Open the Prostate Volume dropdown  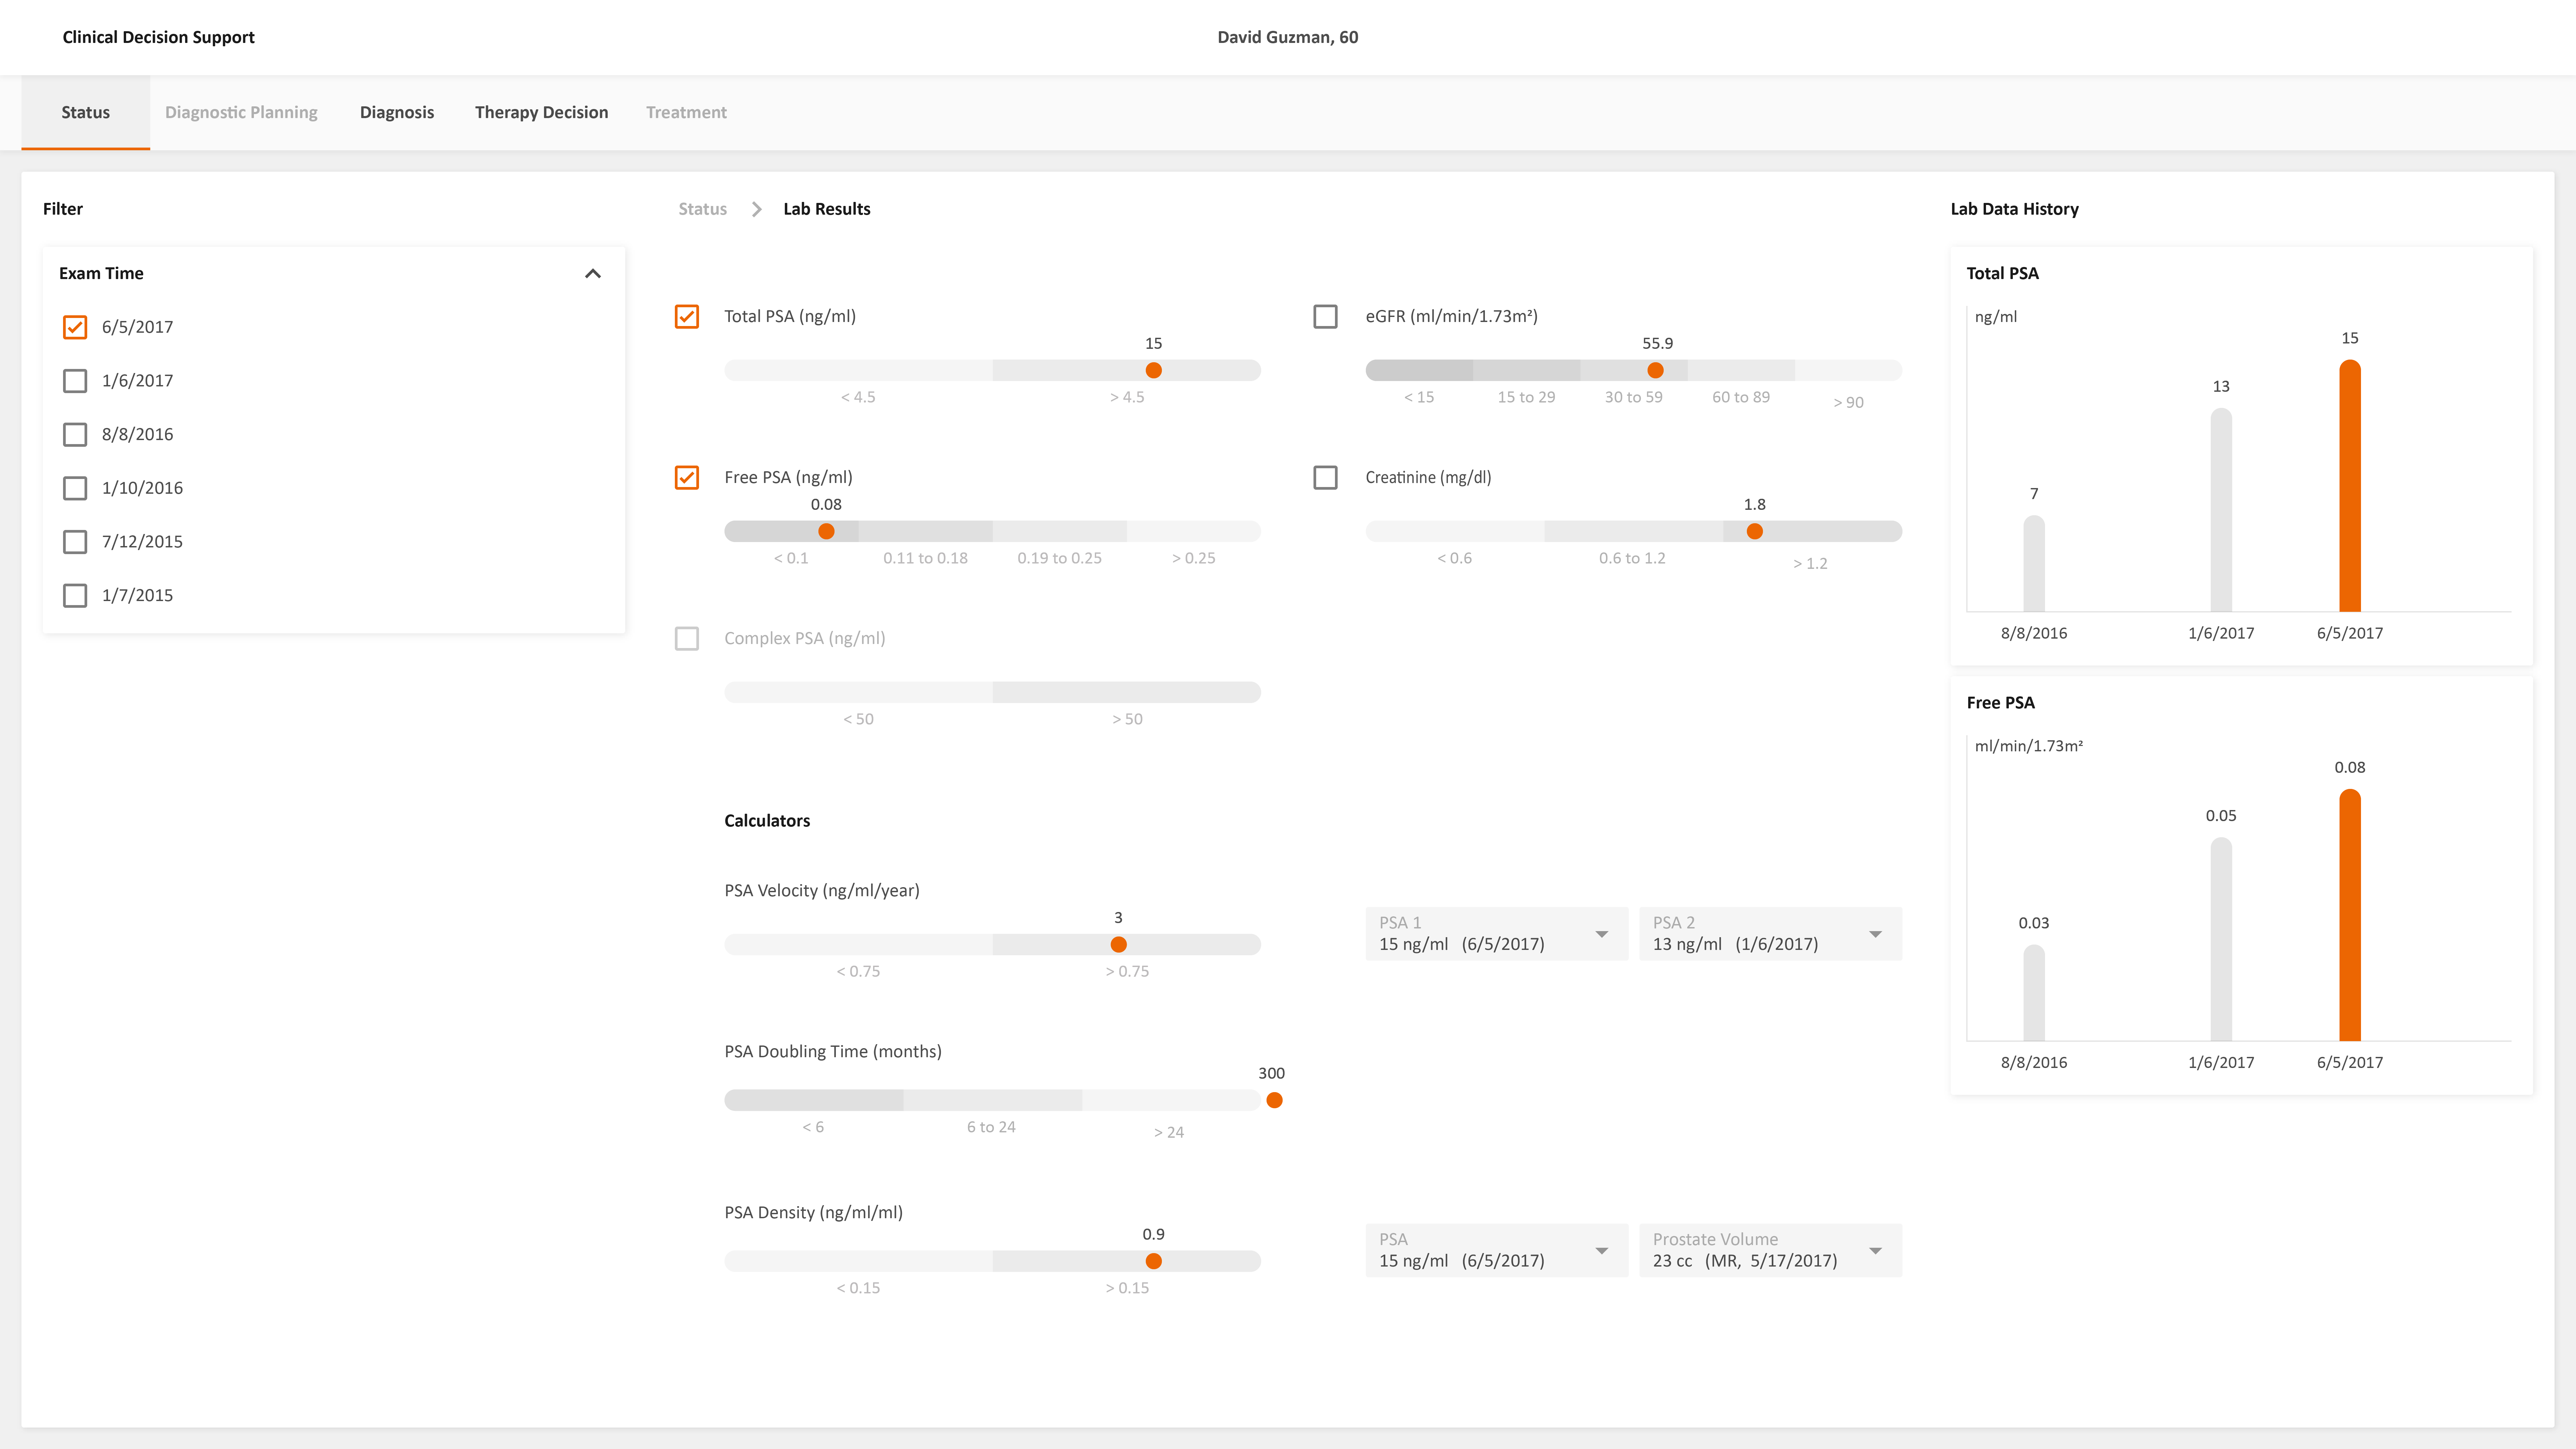pos(1770,1250)
